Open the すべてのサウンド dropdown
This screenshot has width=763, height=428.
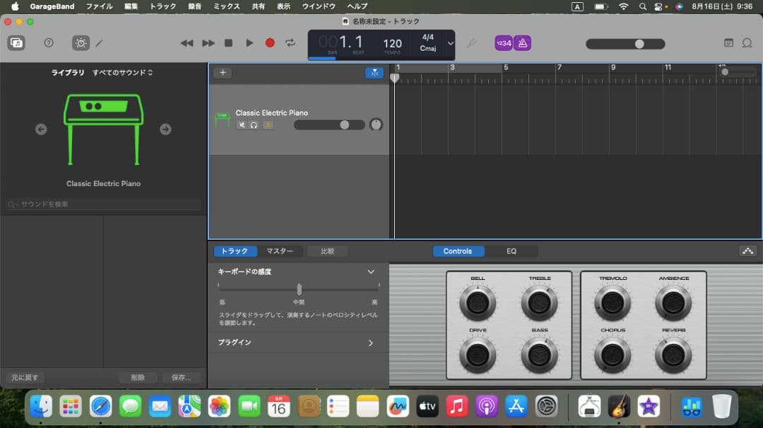(x=122, y=73)
